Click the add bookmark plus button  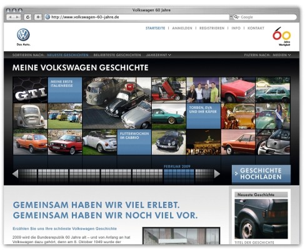(x=38, y=17)
